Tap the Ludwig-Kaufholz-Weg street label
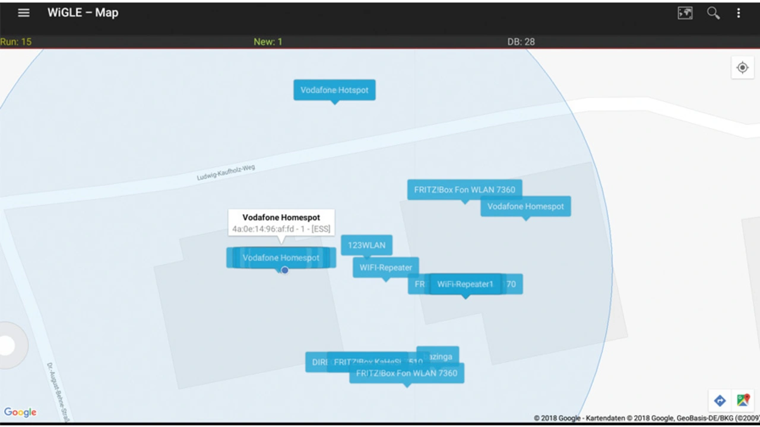Image resolution: width=760 pixels, height=427 pixels. [226, 173]
